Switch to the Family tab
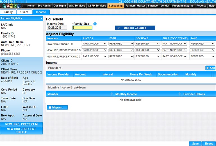 8,12
